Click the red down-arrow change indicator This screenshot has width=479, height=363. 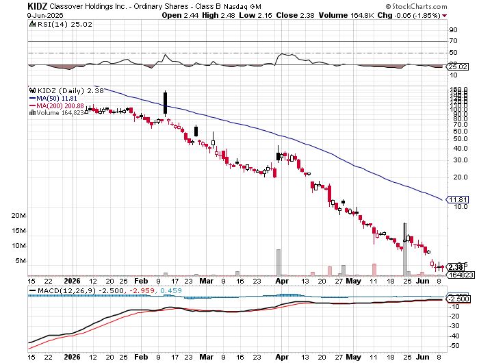coord(444,16)
